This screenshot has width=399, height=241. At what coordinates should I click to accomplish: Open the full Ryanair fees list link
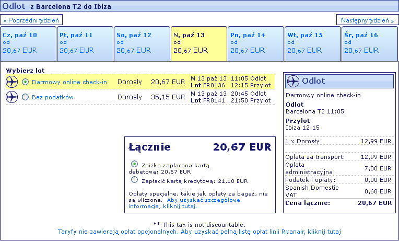199,232
